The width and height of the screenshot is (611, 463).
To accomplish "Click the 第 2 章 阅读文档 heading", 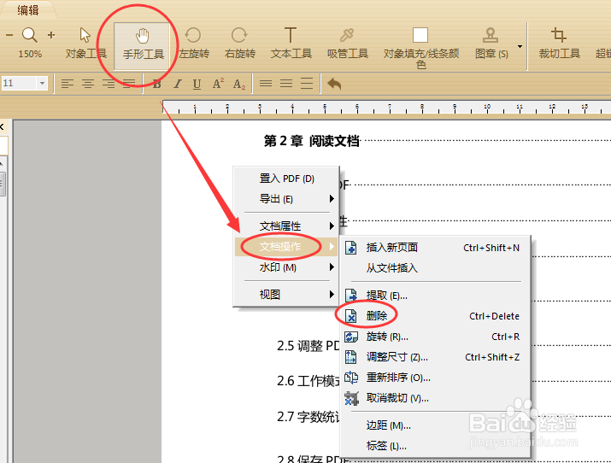I will point(312,141).
